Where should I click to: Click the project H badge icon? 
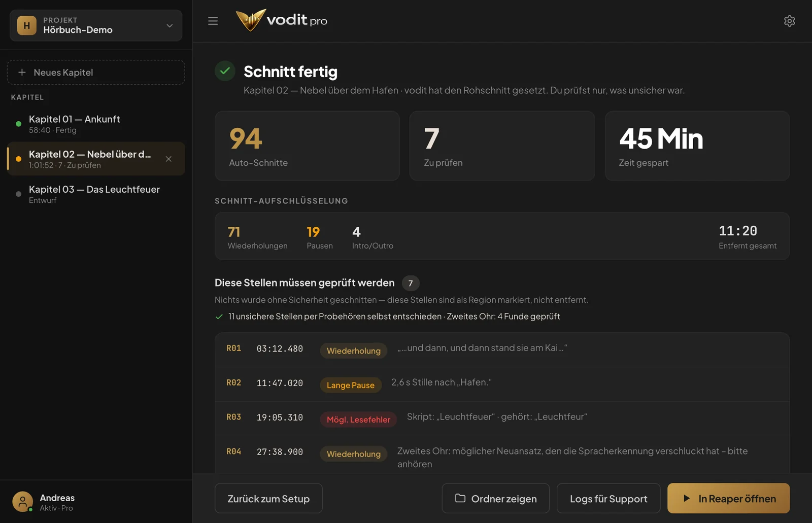(27, 25)
